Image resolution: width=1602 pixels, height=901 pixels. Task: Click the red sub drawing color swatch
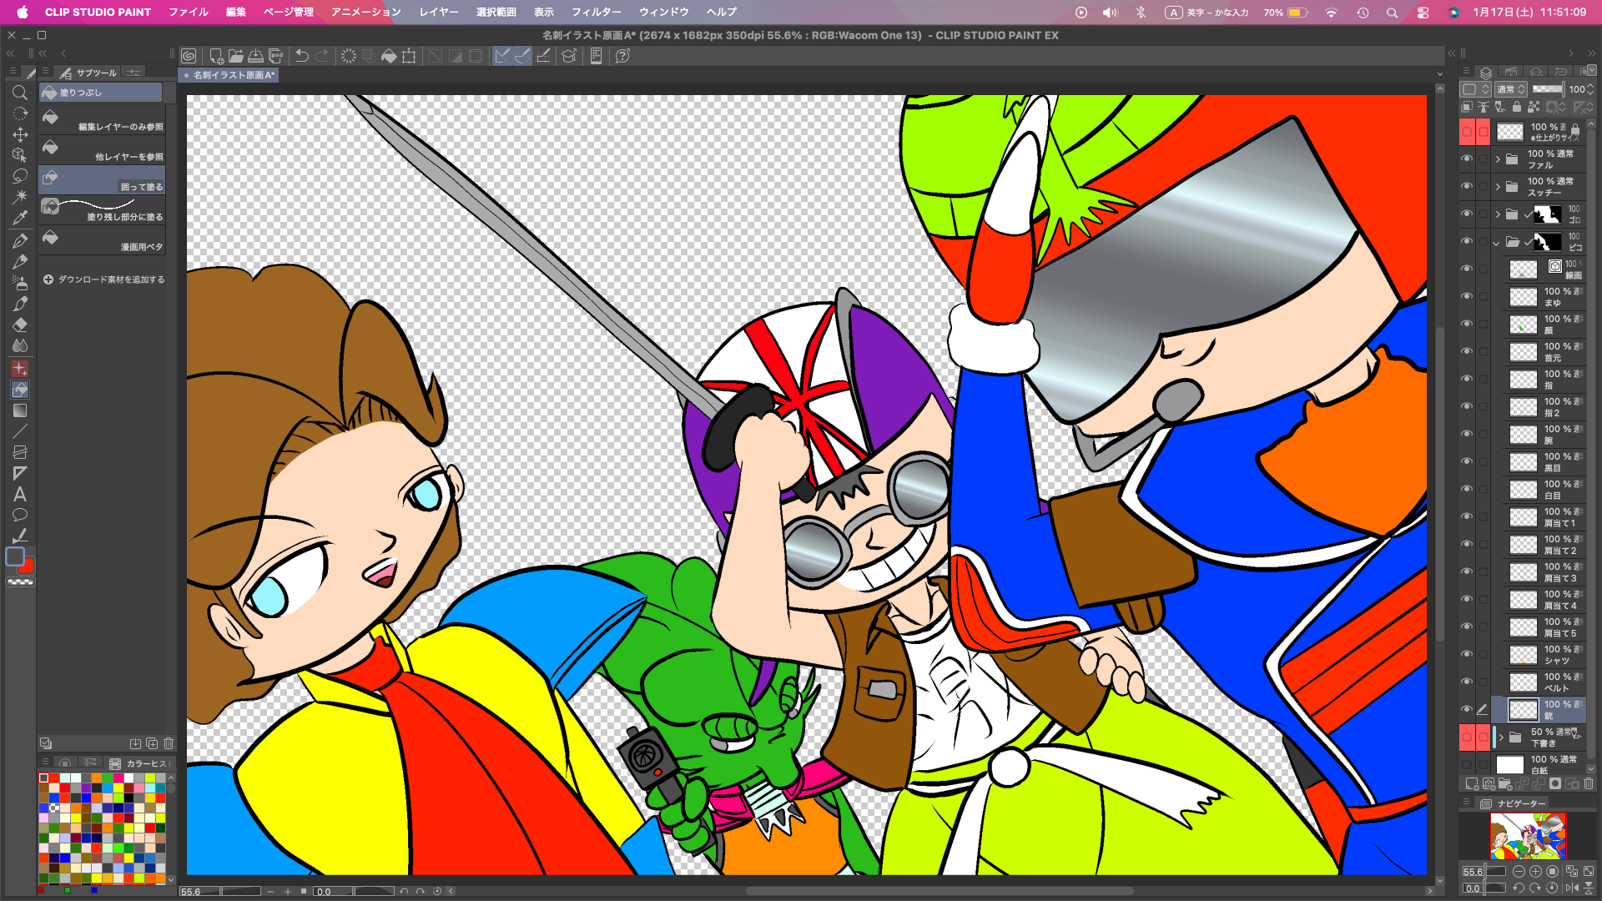(x=28, y=567)
